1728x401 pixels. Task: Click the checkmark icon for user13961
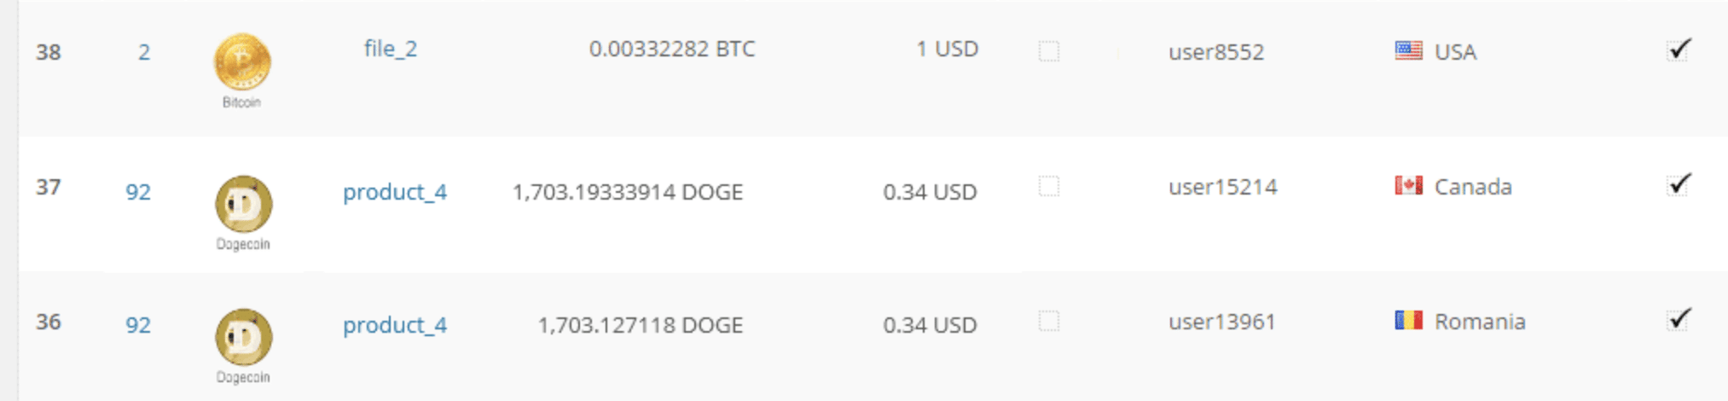(x=1679, y=319)
